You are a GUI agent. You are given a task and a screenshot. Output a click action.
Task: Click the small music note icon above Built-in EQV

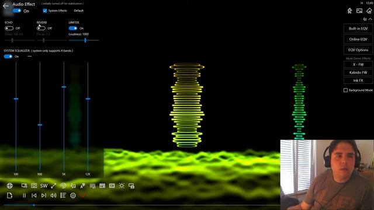(x=365, y=19)
